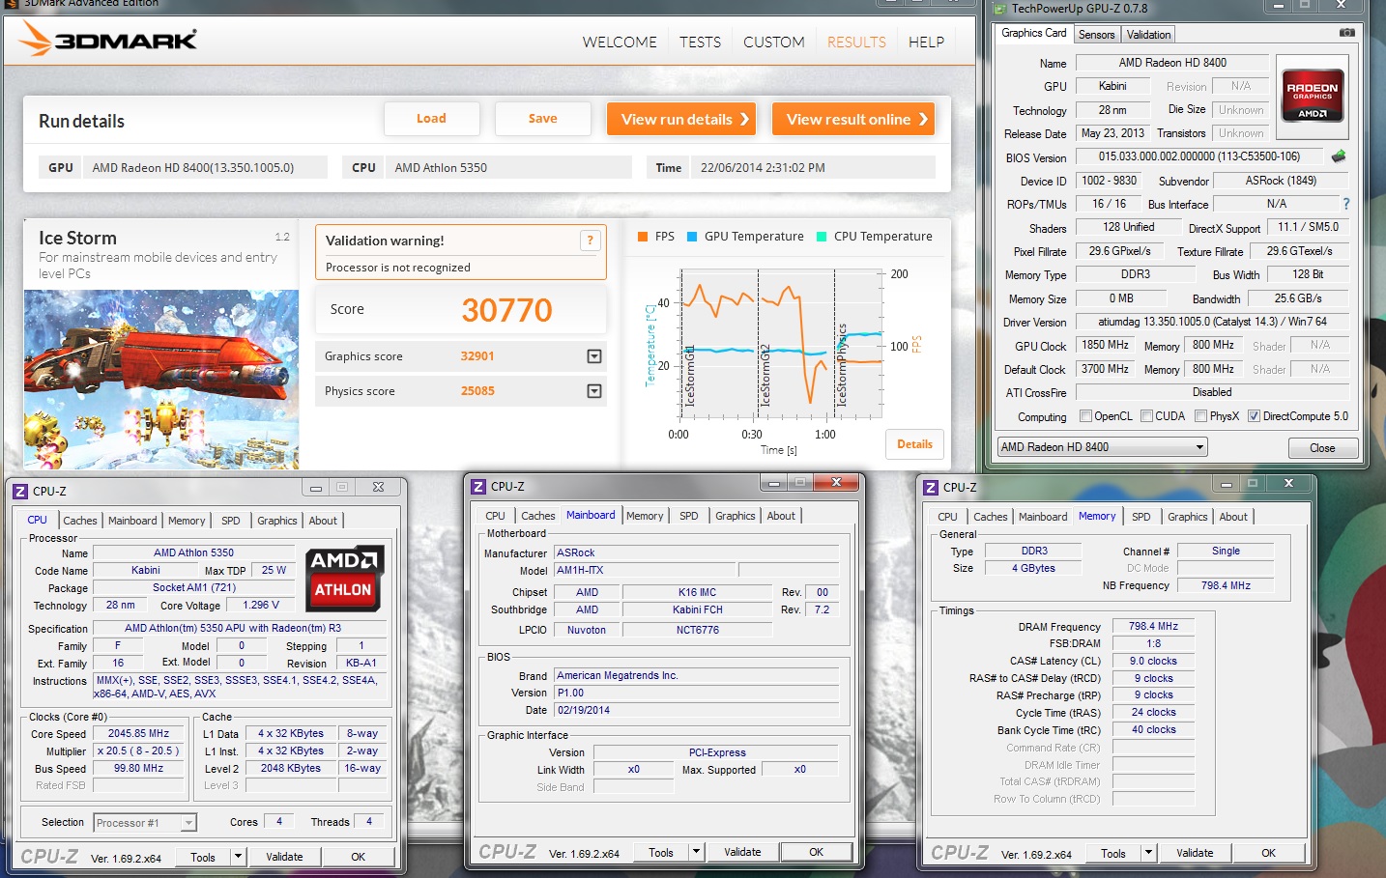Click the Details button under the chart
Viewport: 1386px width, 878px height.
click(x=914, y=444)
